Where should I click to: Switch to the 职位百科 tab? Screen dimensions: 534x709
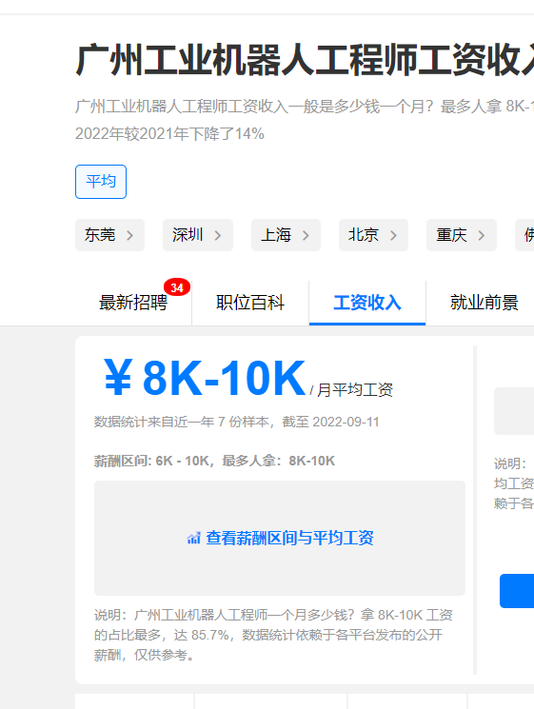pyautogui.click(x=250, y=303)
